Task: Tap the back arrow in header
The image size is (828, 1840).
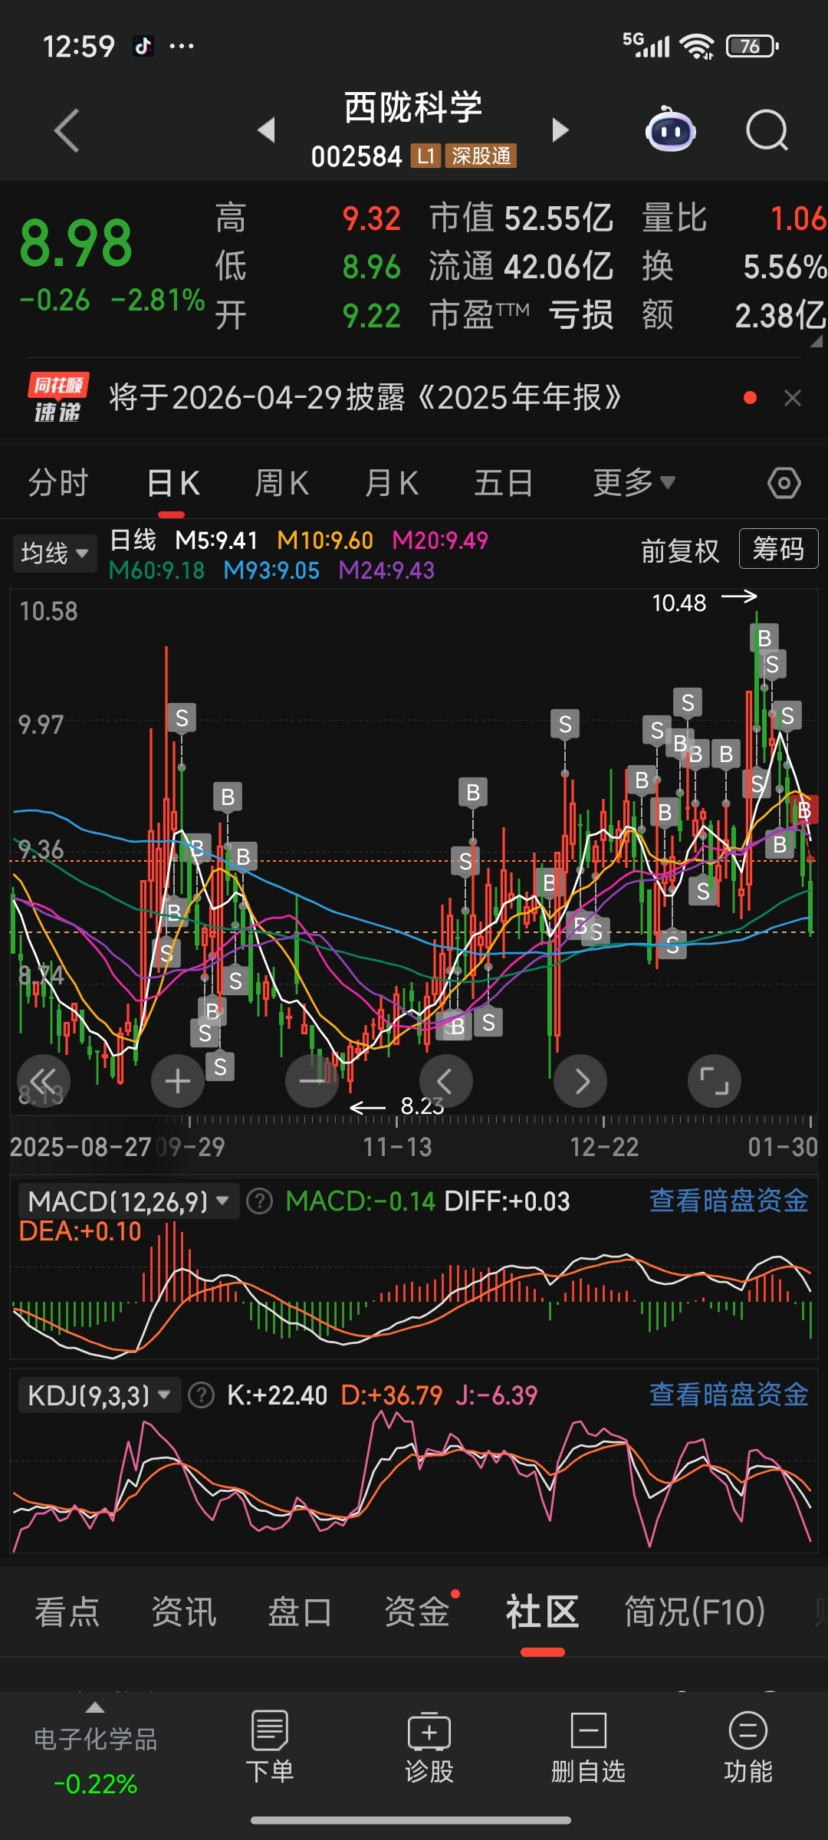Action: [67, 130]
